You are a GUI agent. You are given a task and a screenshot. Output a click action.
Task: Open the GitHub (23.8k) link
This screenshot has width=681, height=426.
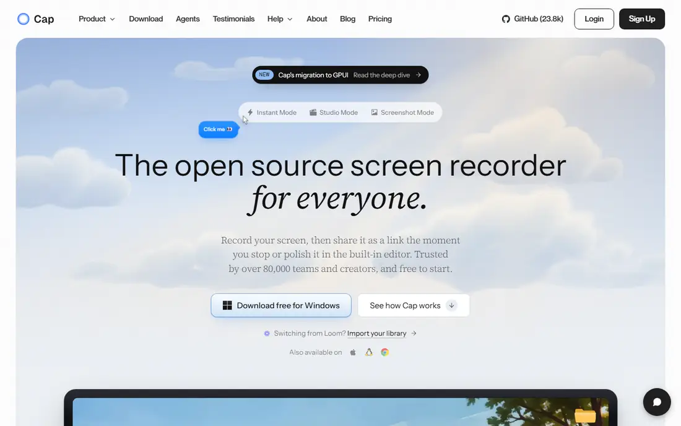[532, 19]
